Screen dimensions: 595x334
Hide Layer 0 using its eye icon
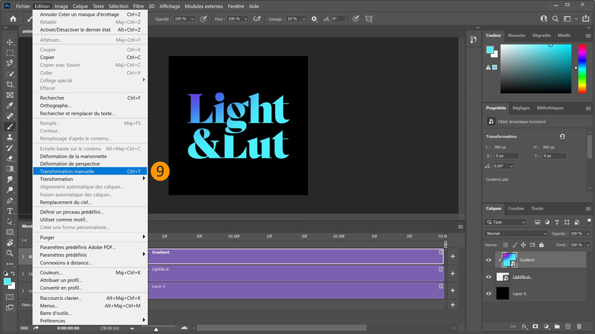488,293
